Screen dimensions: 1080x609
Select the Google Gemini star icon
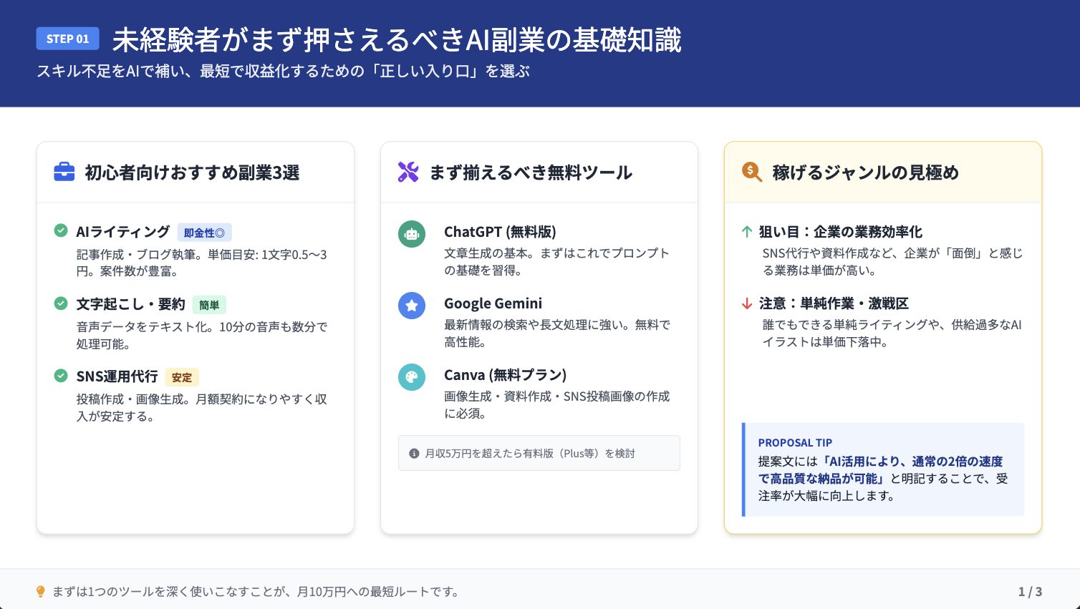point(412,306)
